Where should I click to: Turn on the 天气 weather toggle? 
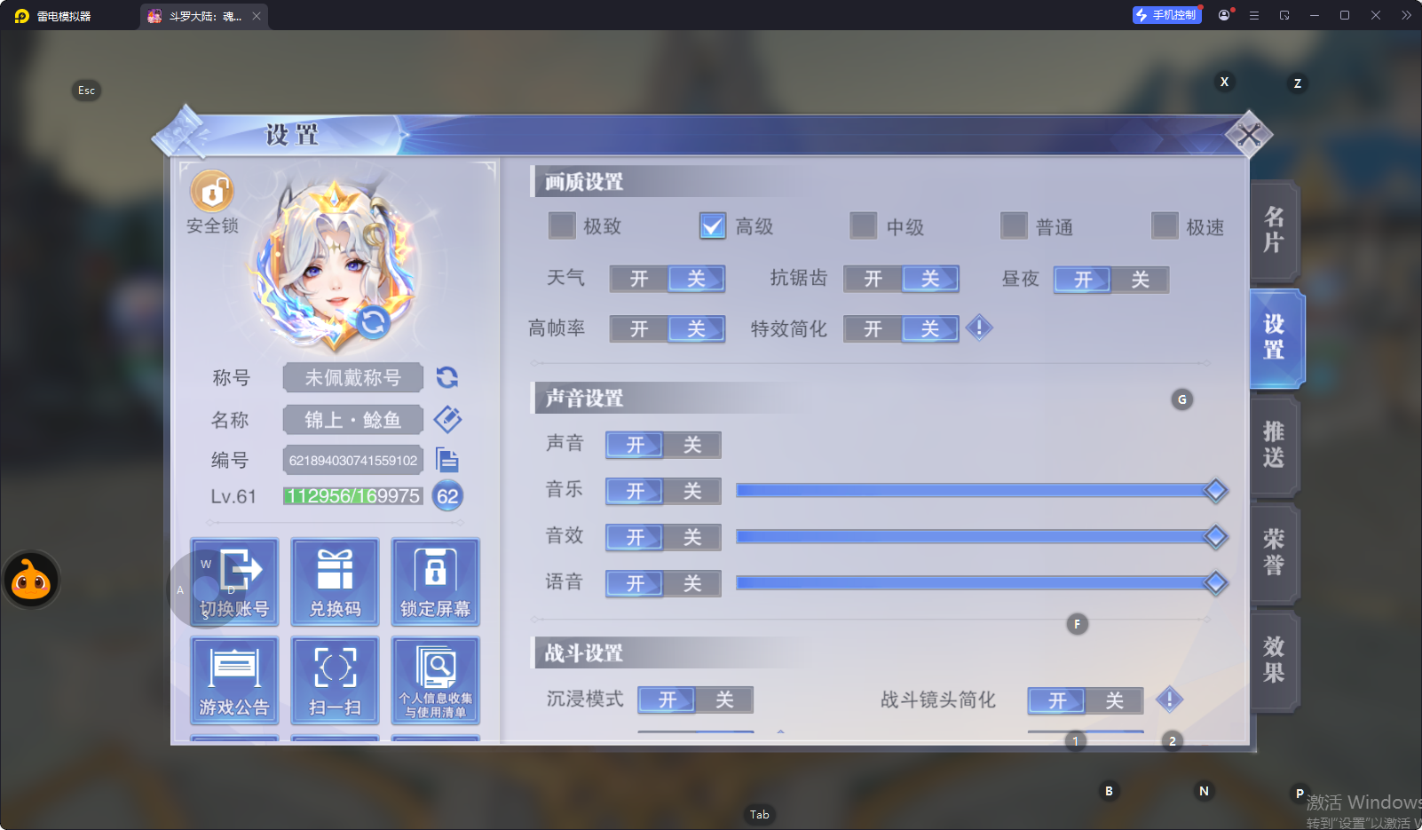639,279
